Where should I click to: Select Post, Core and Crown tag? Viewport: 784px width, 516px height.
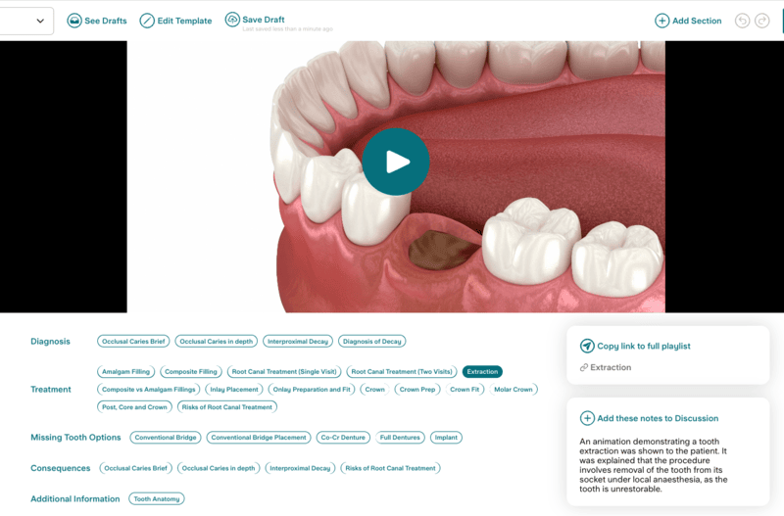point(134,407)
